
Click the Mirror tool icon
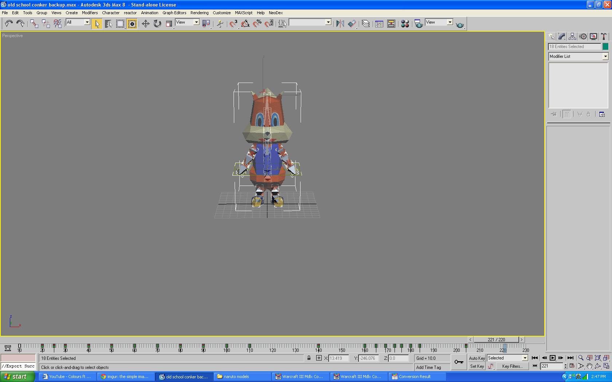click(340, 24)
